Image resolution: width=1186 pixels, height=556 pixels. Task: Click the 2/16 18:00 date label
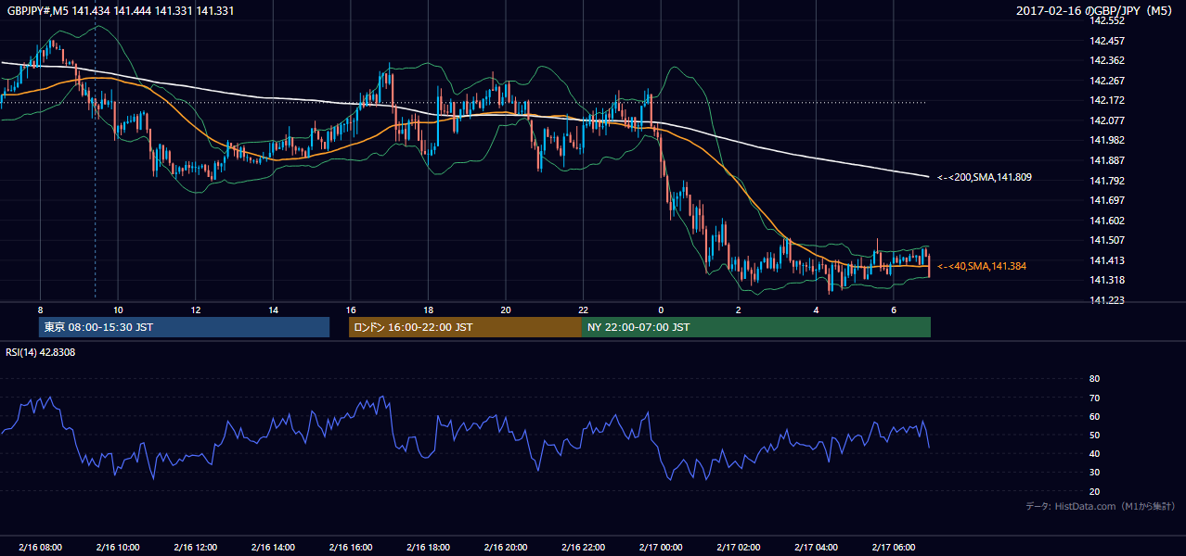[428, 548]
